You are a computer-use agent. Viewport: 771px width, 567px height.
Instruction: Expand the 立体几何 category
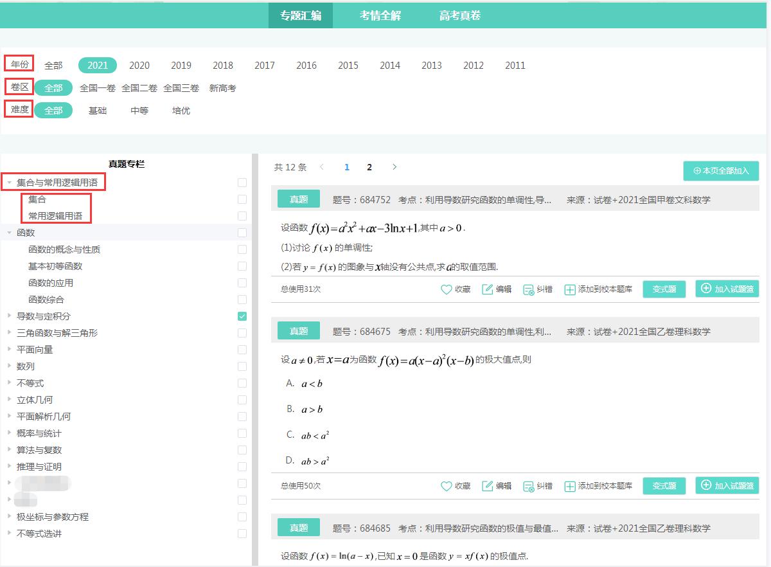[x=9, y=400]
